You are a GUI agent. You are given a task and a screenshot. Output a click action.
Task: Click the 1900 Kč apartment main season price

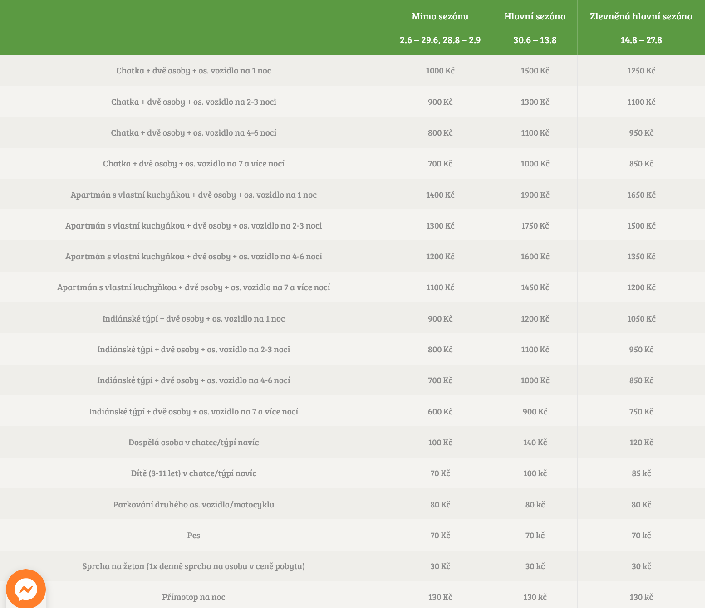(x=535, y=195)
